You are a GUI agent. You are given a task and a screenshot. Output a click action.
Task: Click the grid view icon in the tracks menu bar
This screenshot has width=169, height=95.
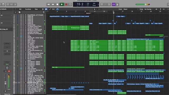[x=43, y=9]
